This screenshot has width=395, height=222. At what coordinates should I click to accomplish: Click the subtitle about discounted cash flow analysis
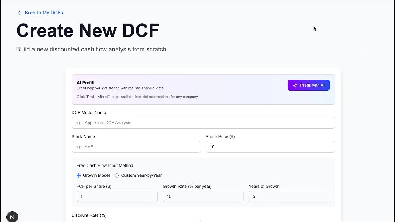pyautogui.click(x=91, y=49)
